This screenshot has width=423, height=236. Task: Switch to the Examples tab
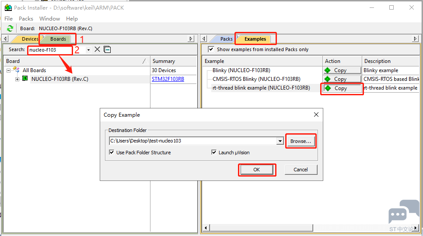coord(255,39)
